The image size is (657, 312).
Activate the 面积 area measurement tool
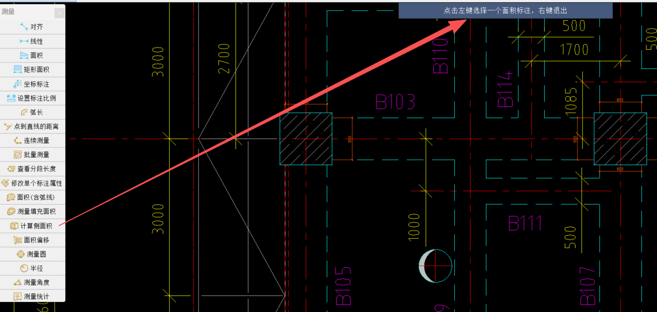[x=32, y=55]
